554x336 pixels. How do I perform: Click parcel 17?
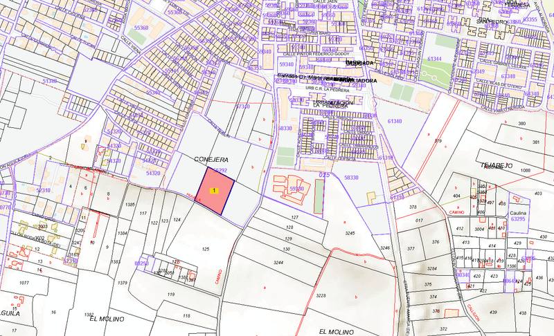click(x=14, y=330)
